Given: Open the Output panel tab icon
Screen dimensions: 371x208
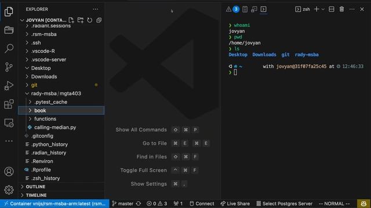Looking at the screenshot, I should (x=245, y=9).
